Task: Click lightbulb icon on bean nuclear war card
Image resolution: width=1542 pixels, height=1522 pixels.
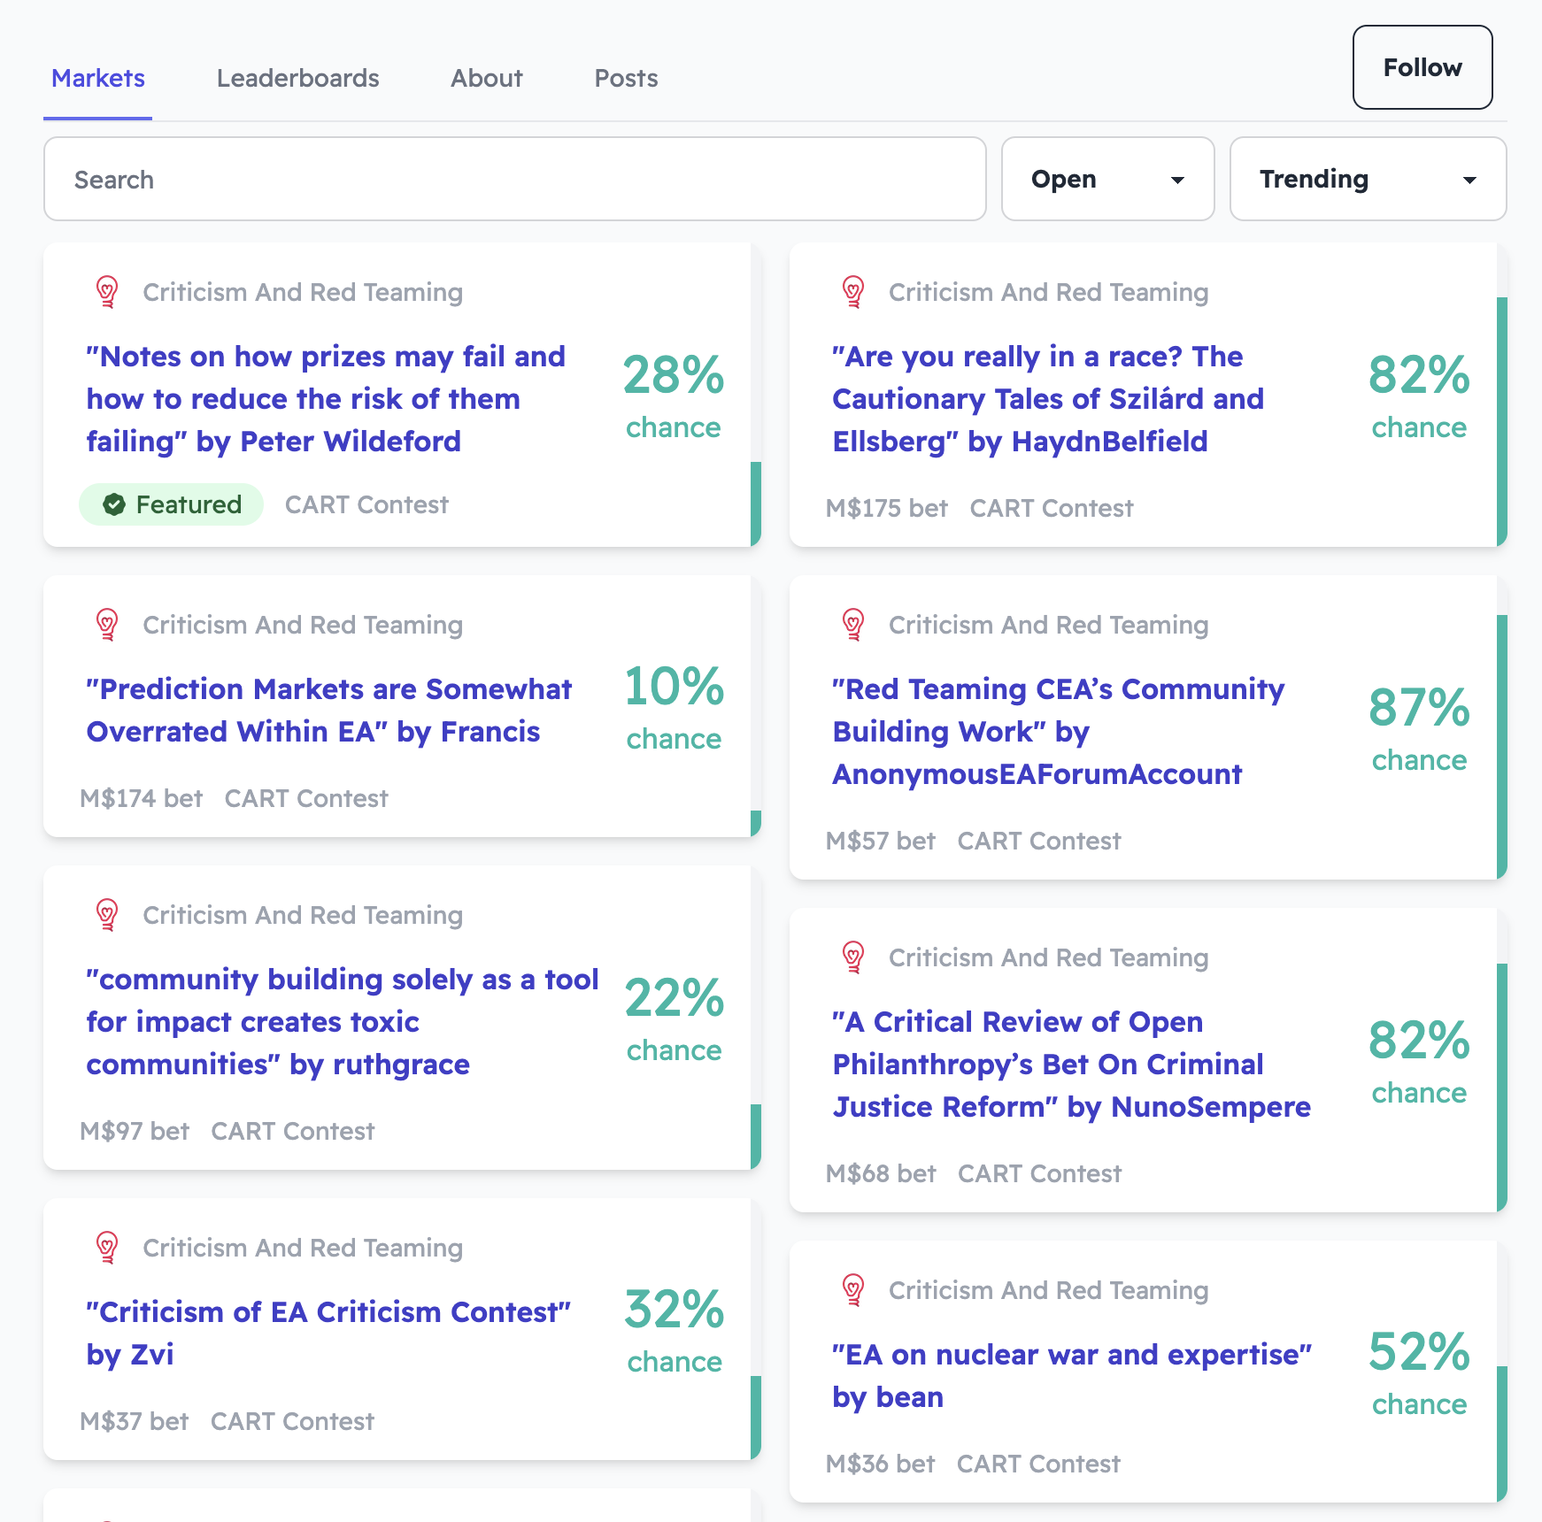Action: click(853, 1290)
